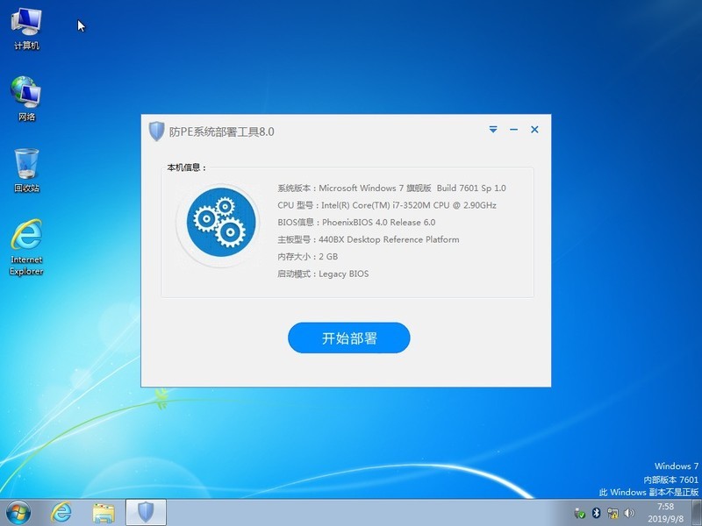The image size is (702, 526).
Task: Click the 开始部署 button
Action: pos(348,338)
